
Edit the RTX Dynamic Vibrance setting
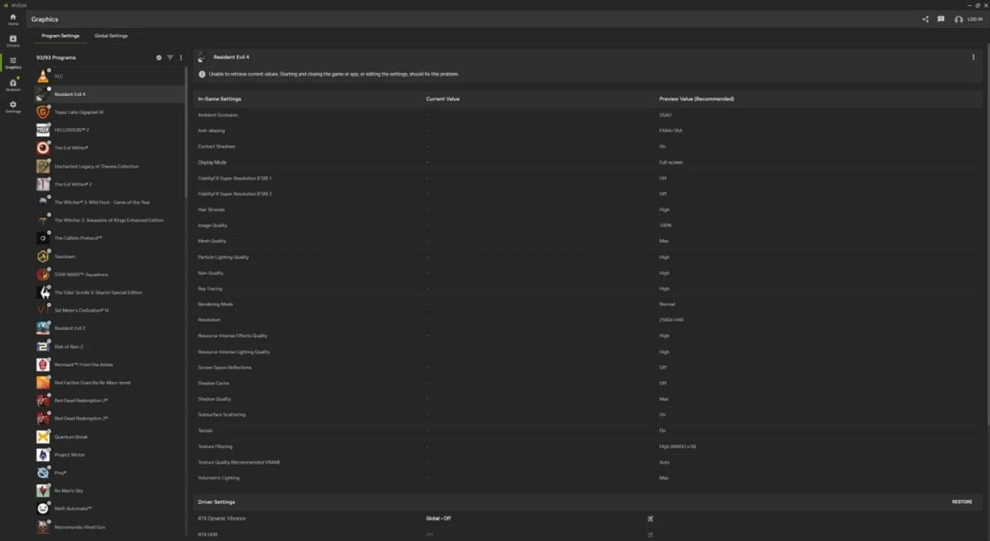[x=650, y=519]
